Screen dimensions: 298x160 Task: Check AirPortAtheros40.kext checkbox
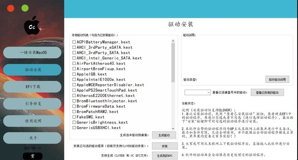(74, 63)
